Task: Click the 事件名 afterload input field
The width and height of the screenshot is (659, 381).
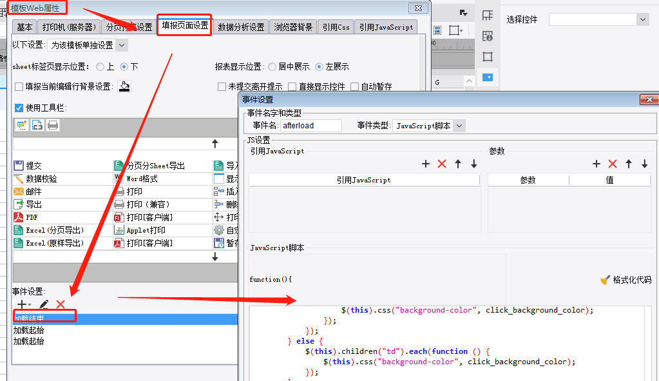Action: [x=311, y=126]
